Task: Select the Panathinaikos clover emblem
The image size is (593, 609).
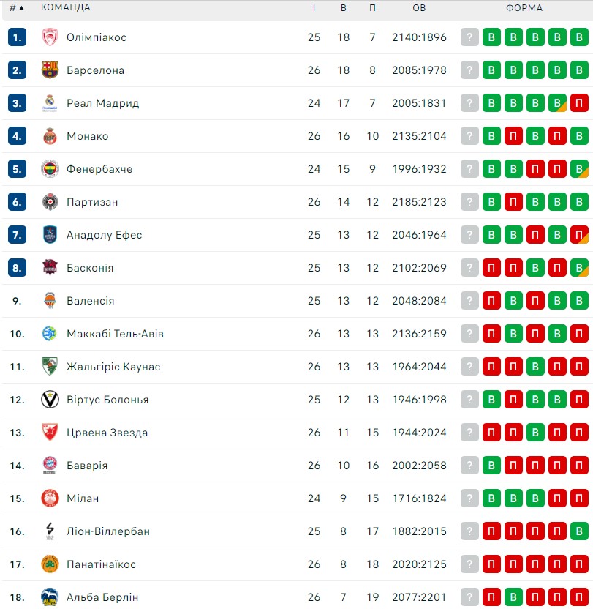Action: coord(50,564)
